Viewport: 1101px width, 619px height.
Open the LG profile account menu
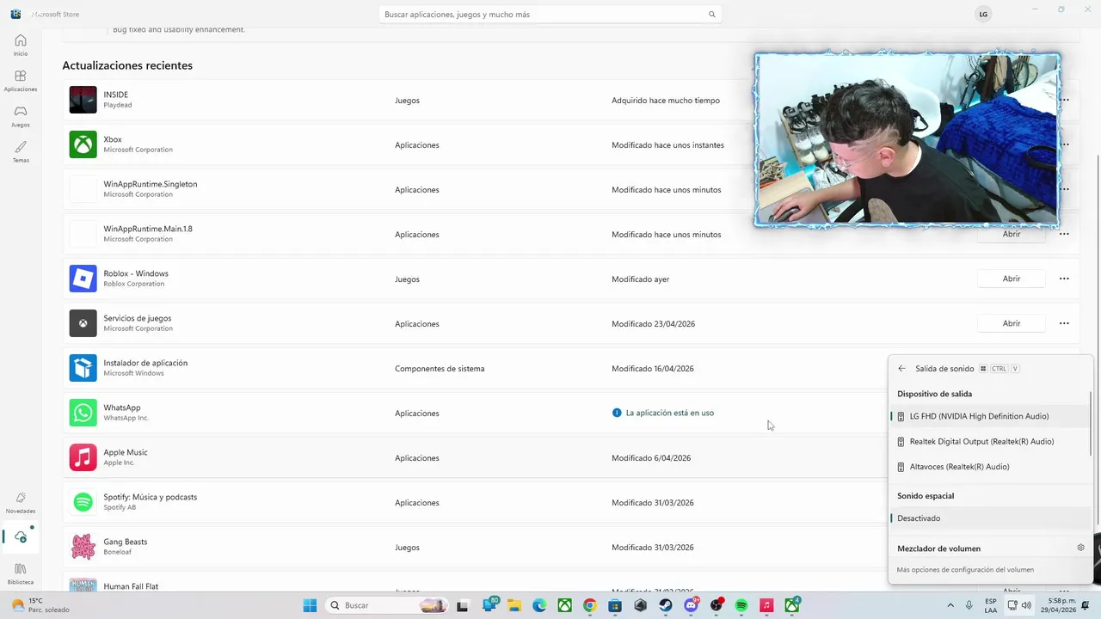(983, 15)
